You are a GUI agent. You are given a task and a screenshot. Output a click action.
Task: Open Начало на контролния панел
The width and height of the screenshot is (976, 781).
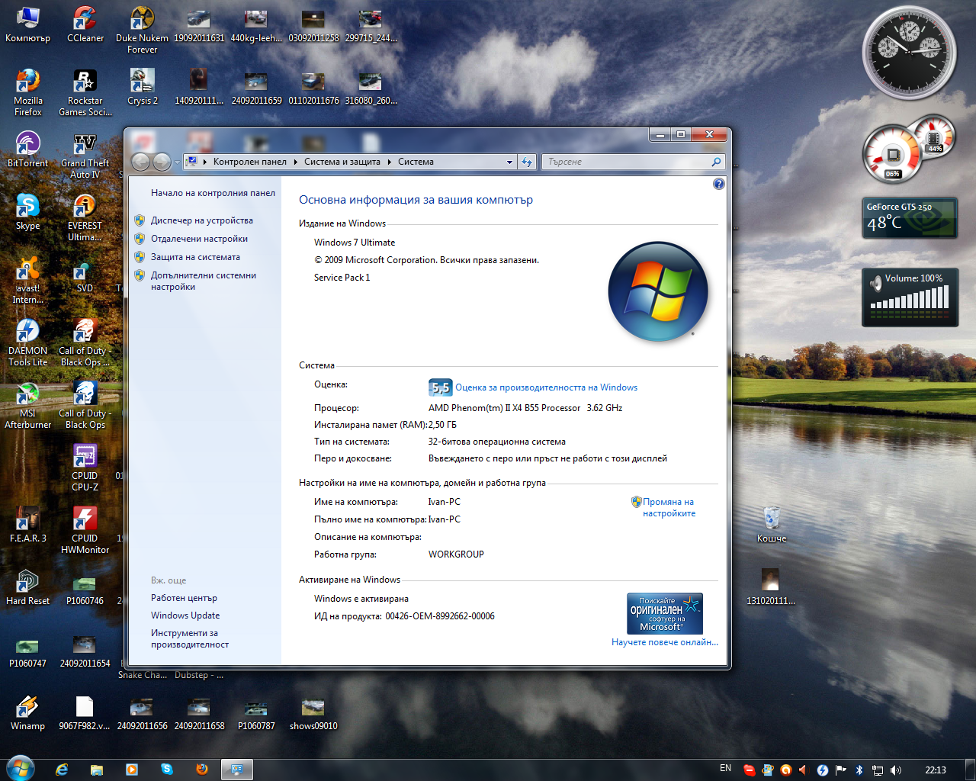(x=213, y=193)
